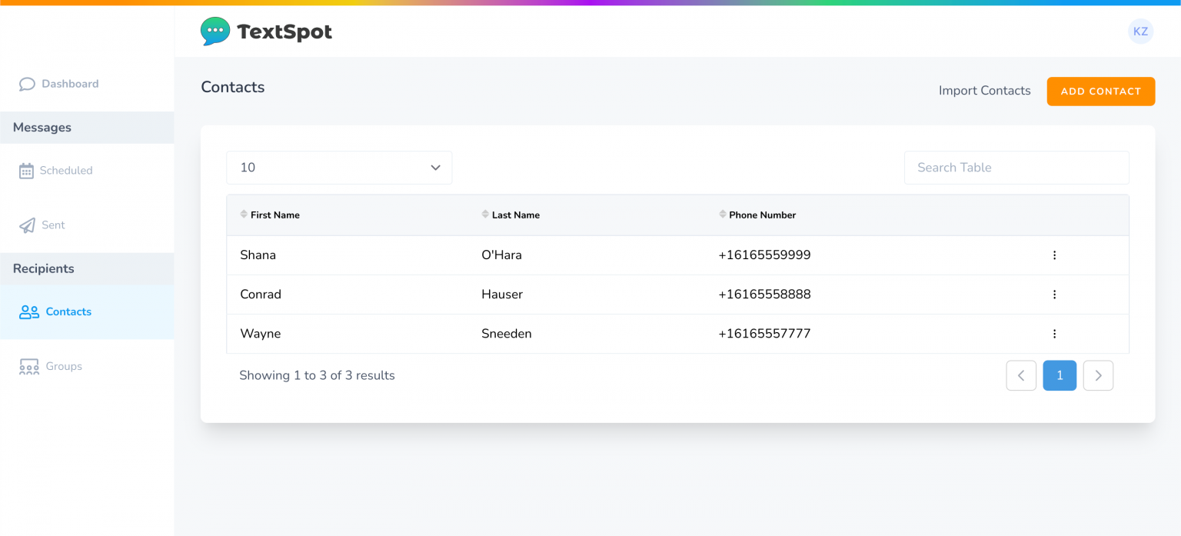1181x536 pixels.
Task: Sort table by First Name
Action: [271, 215]
